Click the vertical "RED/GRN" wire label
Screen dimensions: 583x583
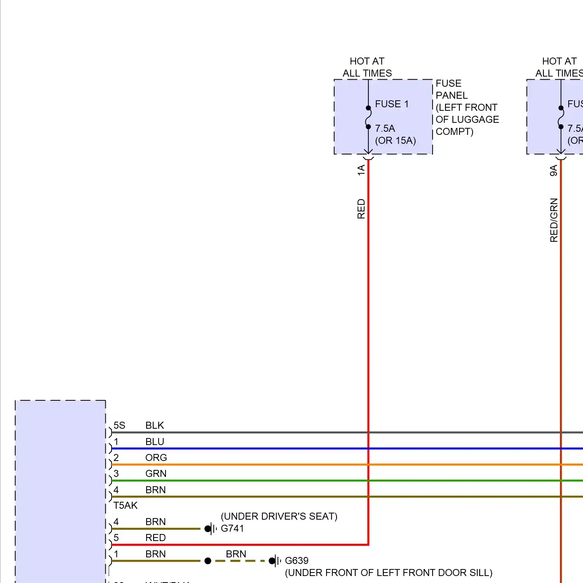(x=553, y=220)
